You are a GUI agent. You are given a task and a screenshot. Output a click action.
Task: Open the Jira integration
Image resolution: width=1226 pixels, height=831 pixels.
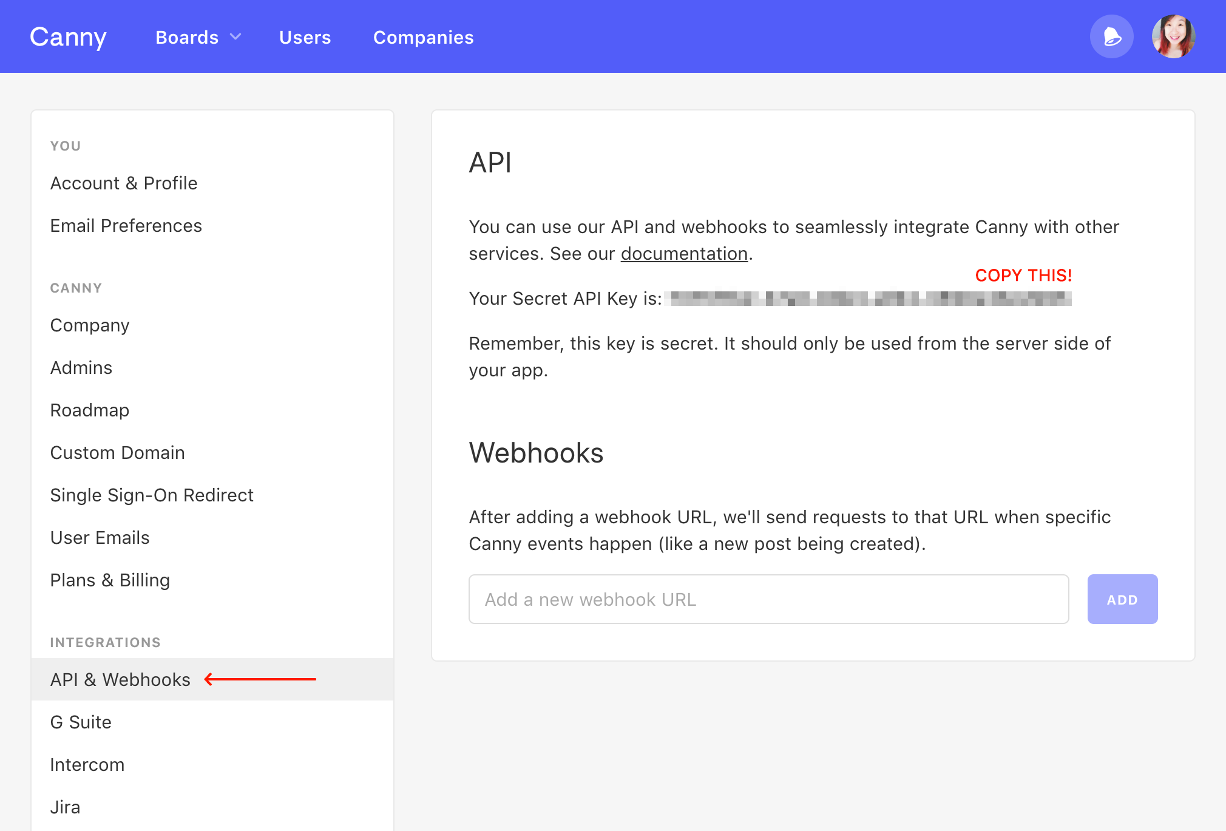(x=65, y=807)
